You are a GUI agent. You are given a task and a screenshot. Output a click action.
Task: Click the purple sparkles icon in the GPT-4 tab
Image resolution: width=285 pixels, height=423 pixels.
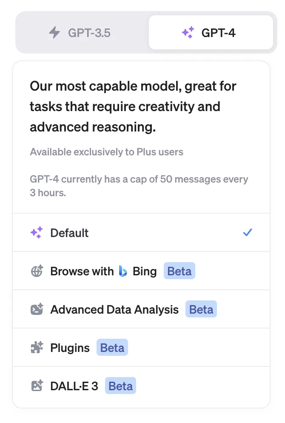188,33
